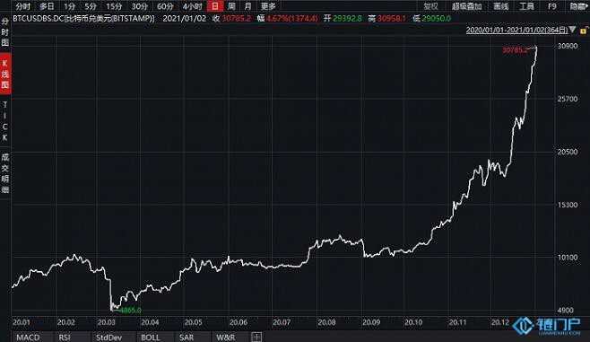This screenshot has width=590, height=342.
Task: Open 成交明细 in left sidebar
Action: (x=4, y=173)
